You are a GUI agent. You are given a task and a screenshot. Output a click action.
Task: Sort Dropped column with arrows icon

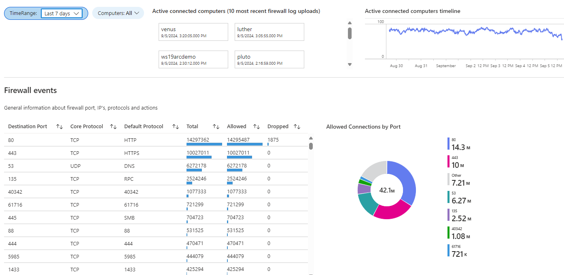point(297,127)
